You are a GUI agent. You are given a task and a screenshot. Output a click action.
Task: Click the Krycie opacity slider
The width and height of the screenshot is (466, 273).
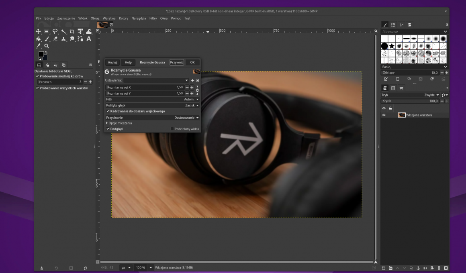[410, 101]
